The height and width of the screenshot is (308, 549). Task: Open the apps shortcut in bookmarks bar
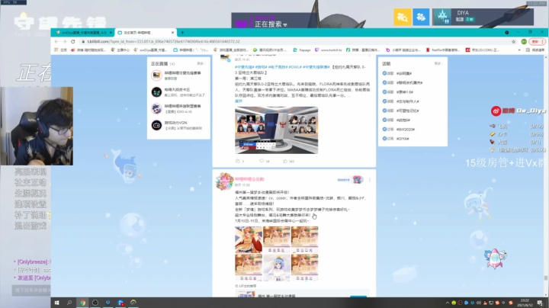point(60,50)
